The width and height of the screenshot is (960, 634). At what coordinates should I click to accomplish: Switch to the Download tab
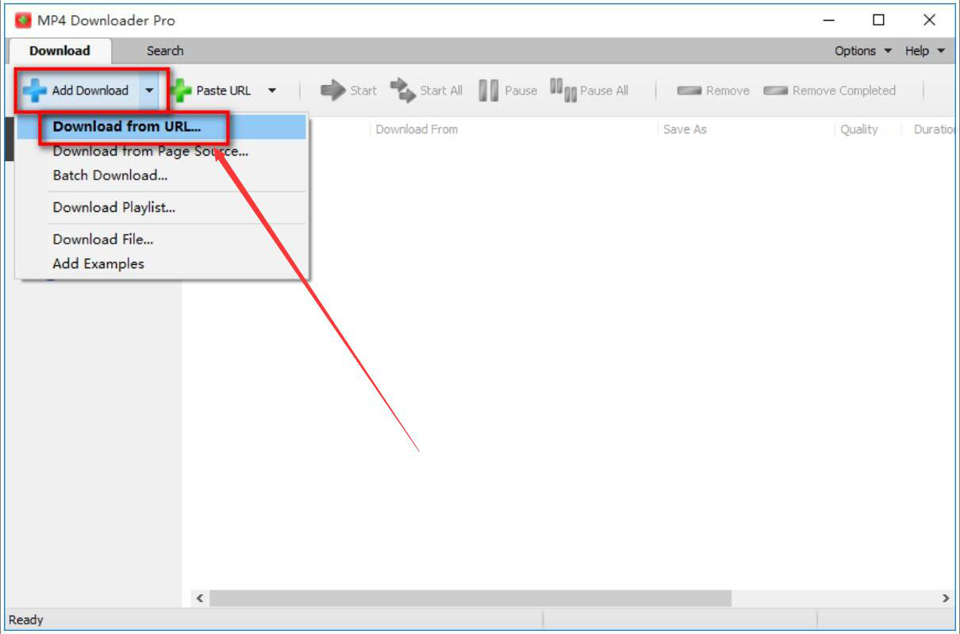click(x=60, y=51)
